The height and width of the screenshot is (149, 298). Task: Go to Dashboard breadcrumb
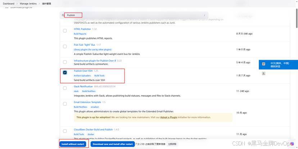click(9, 4)
